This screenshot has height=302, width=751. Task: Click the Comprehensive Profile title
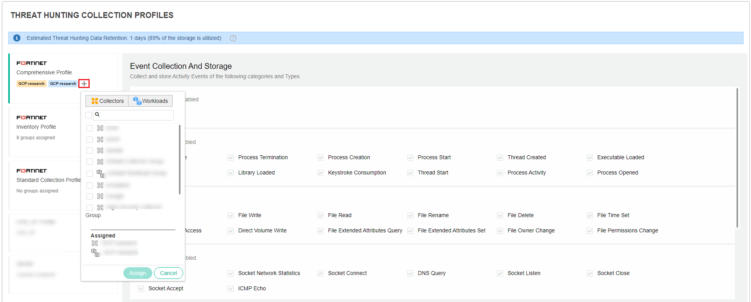coord(44,72)
